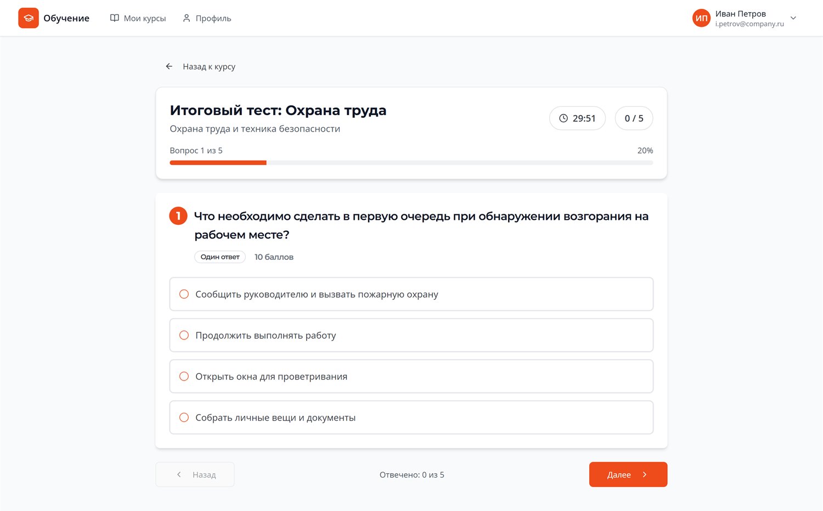The width and height of the screenshot is (823, 511).
Task: Open the Мои курсы menu item
Action: [138, 18]
